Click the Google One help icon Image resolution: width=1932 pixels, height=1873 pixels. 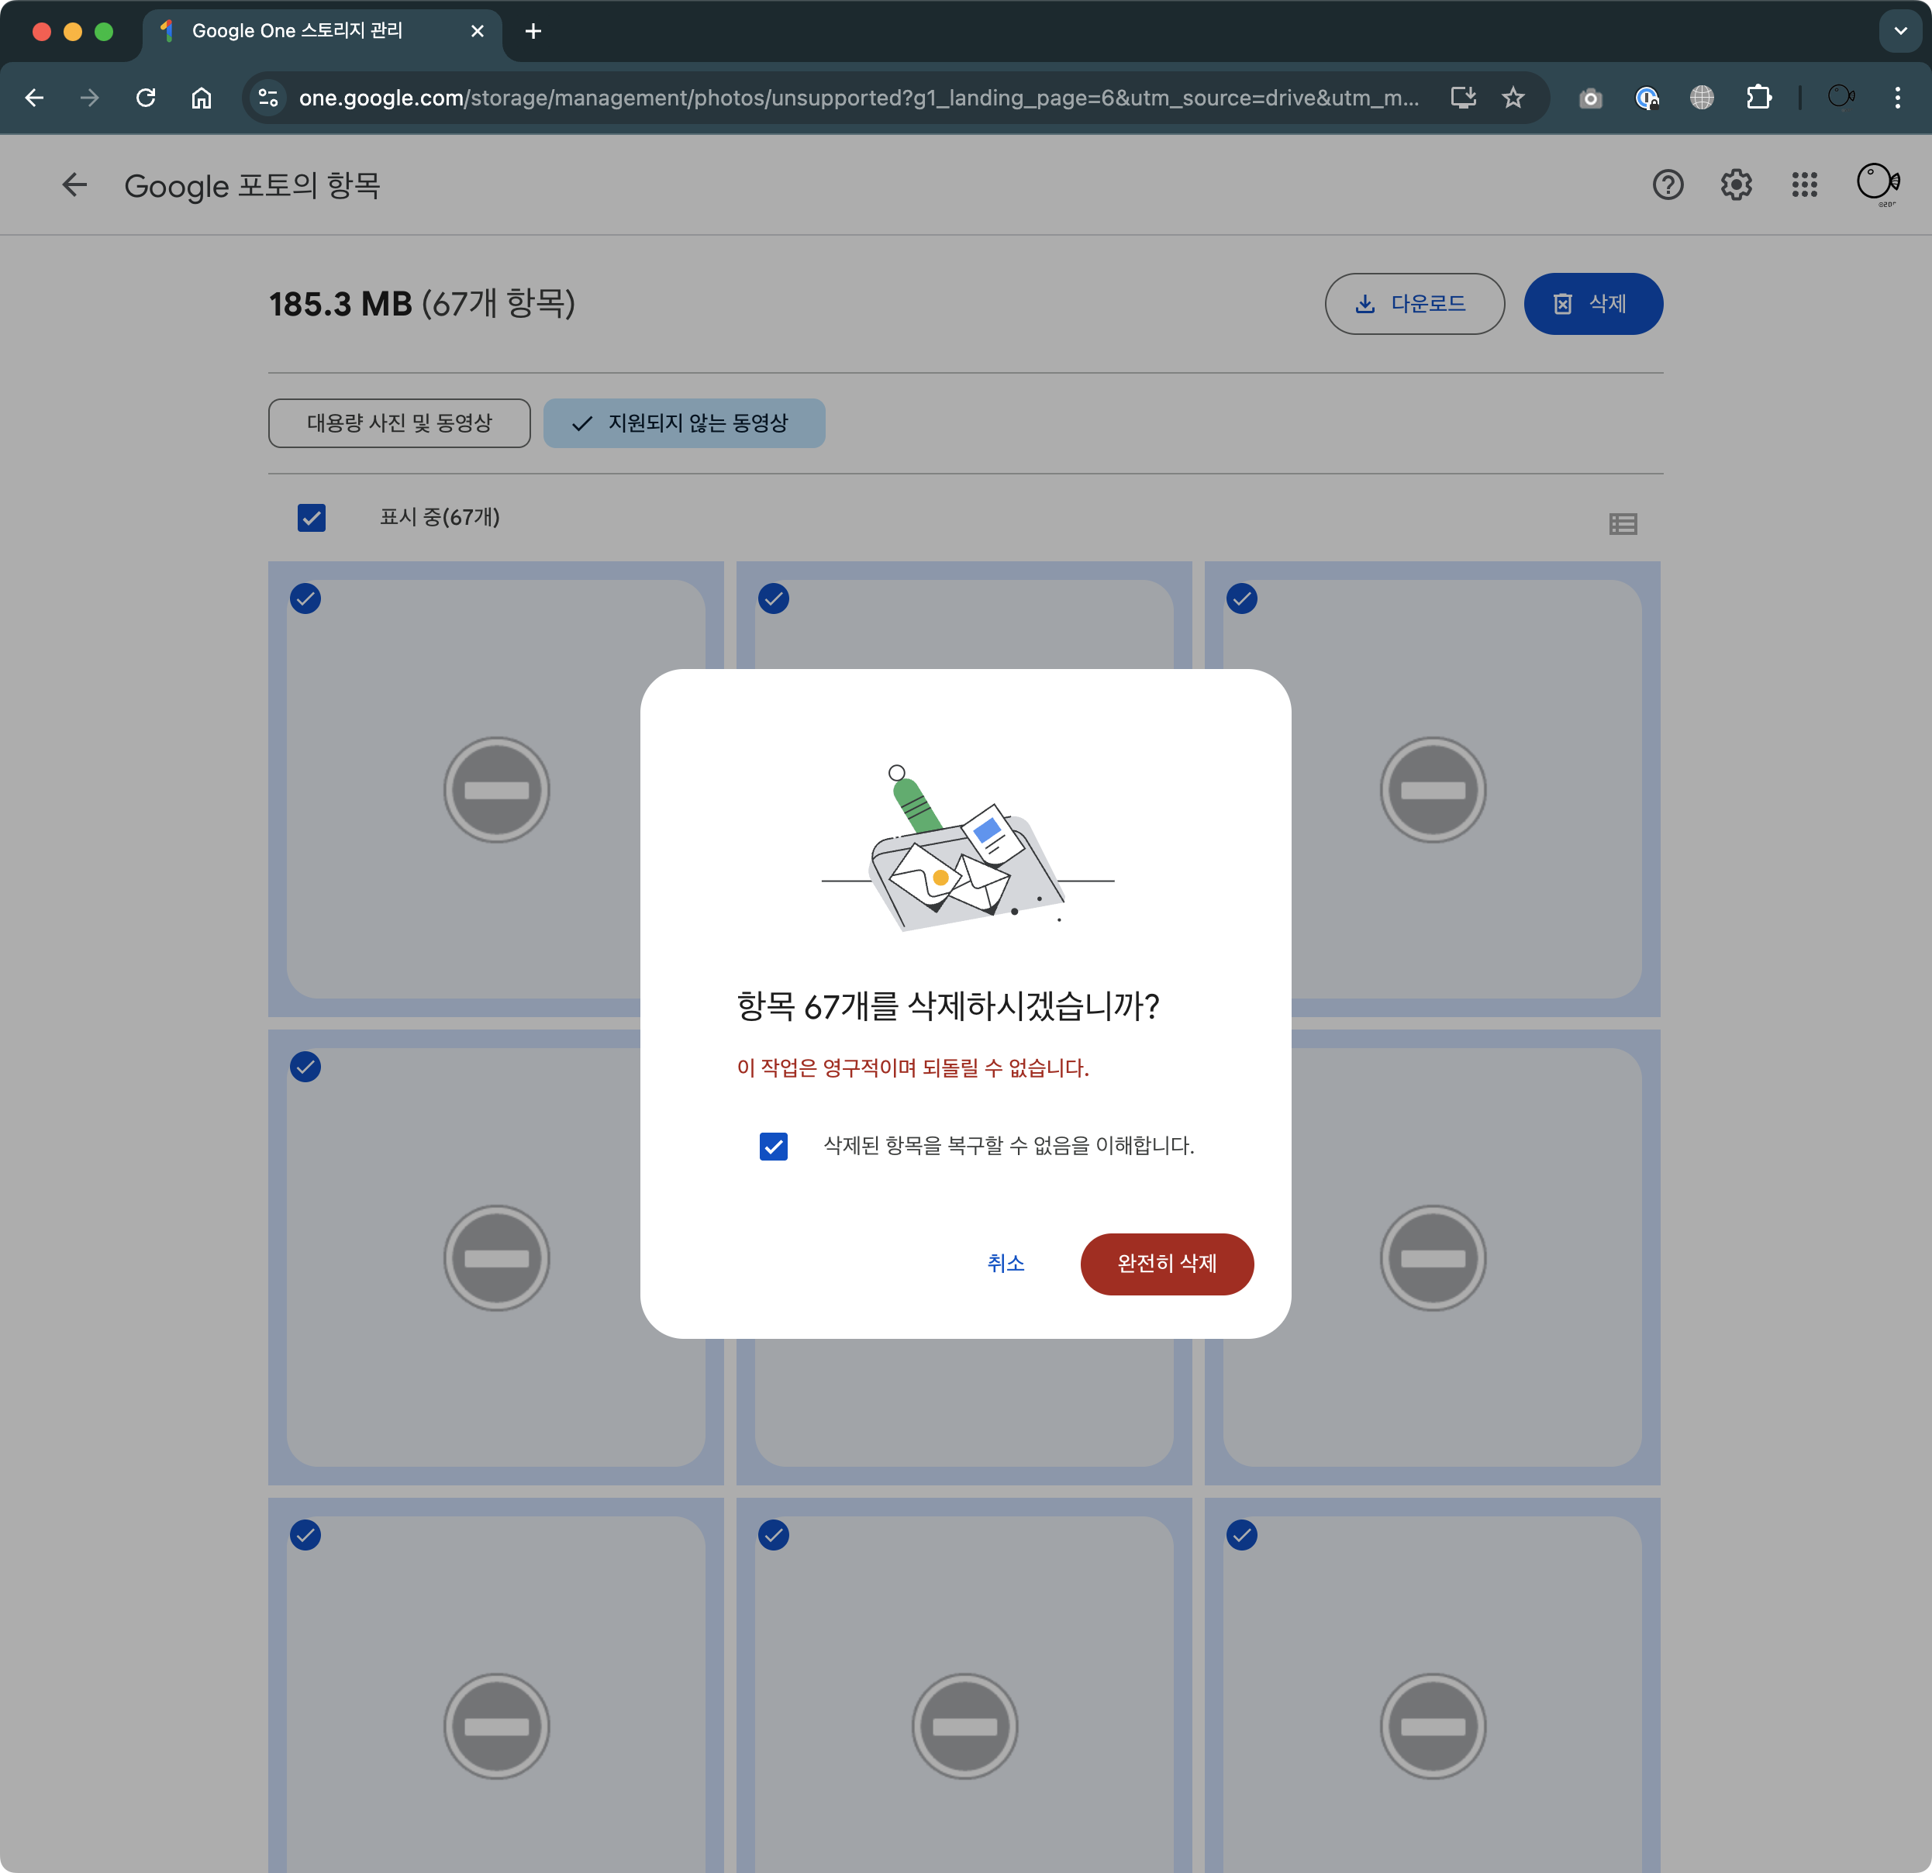[1667, 185]
